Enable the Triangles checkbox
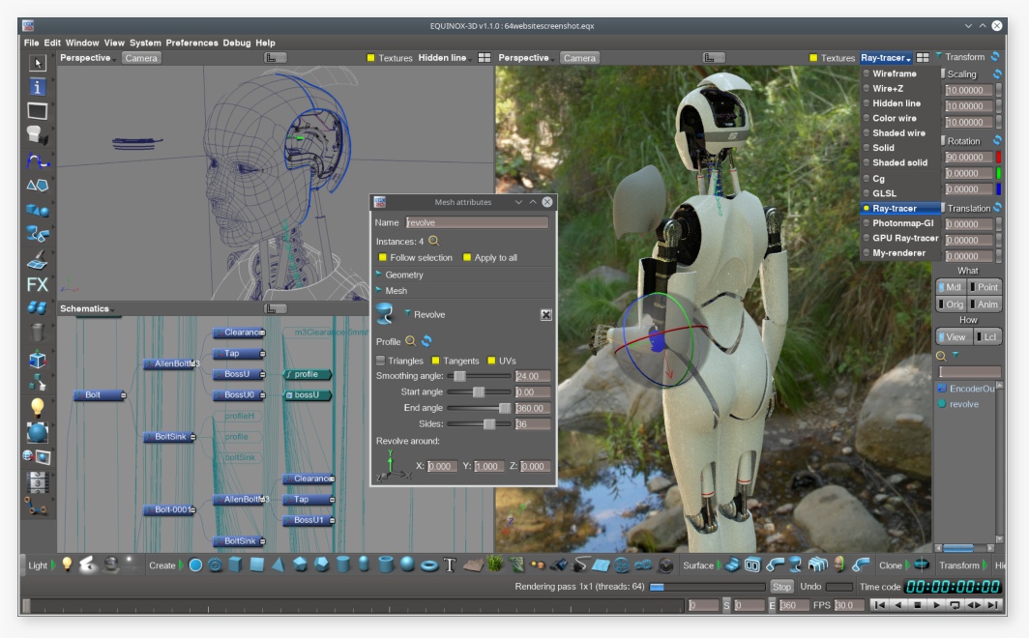The width and height of the screenshot is (1029, 638). click(x=379, y=361)
